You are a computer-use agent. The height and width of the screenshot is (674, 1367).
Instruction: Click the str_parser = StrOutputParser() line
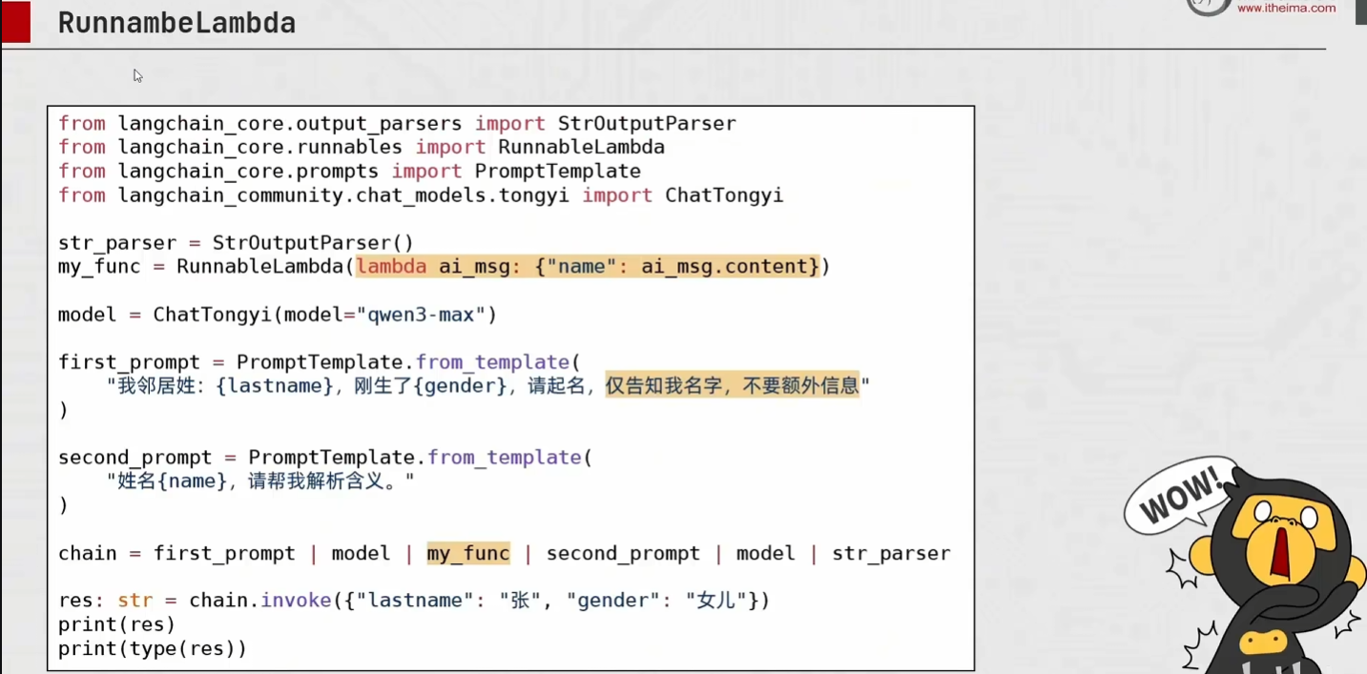[x=236, y=243]
